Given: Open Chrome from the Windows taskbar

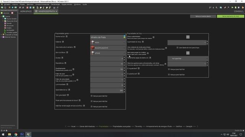Looking at the screenshot, I should tap(16, 134).
